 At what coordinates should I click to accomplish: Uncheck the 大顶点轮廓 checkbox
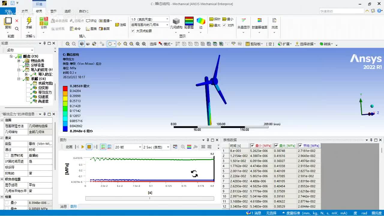pyautogui.click(x=133, y=31)
